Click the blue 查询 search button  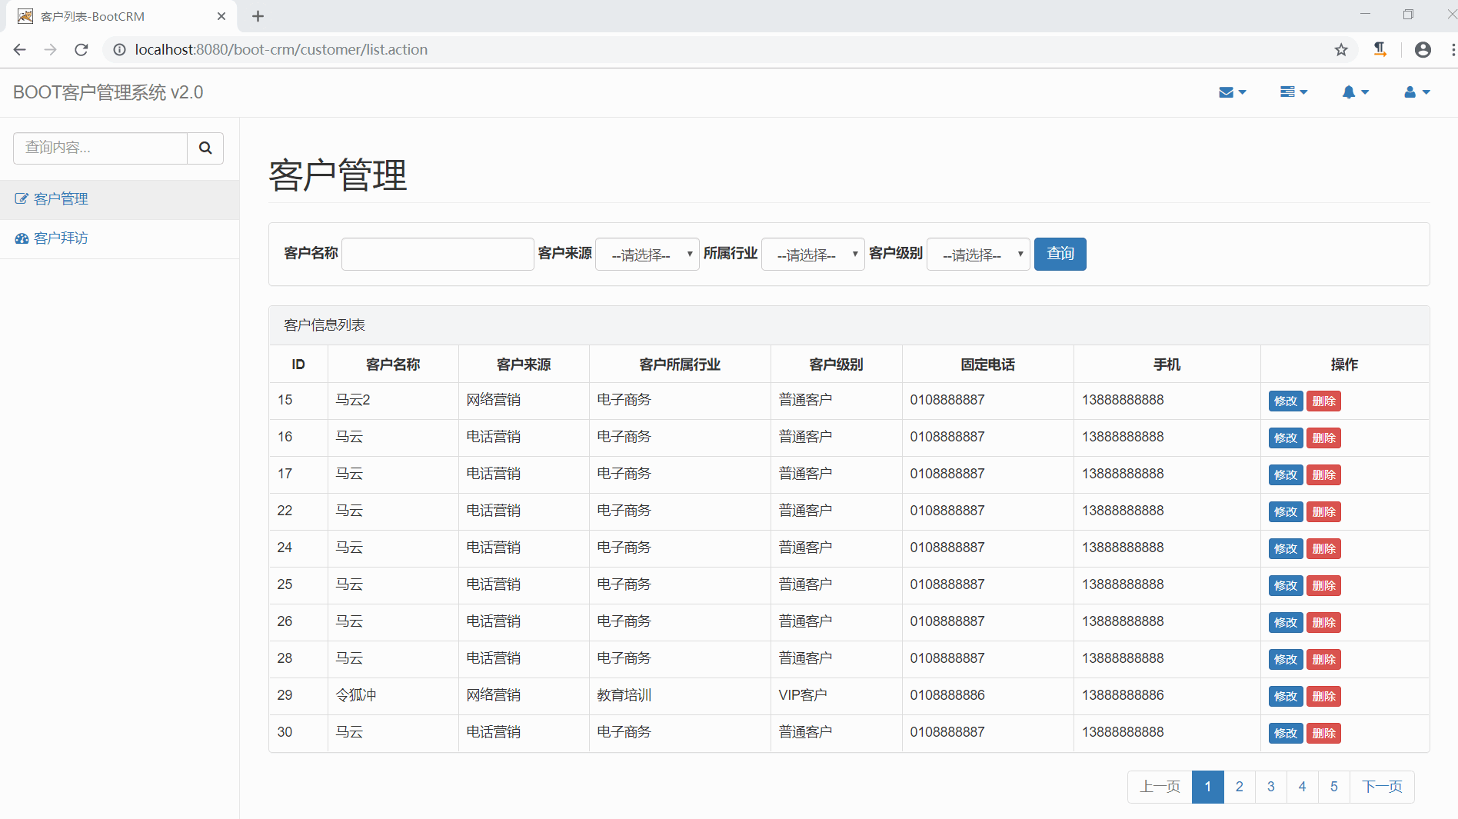(1060, 254)
